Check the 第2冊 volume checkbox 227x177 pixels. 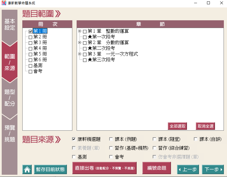point(30,37)
